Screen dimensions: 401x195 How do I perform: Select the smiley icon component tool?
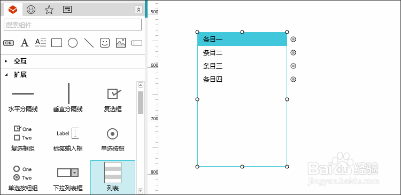click(105, 43)
